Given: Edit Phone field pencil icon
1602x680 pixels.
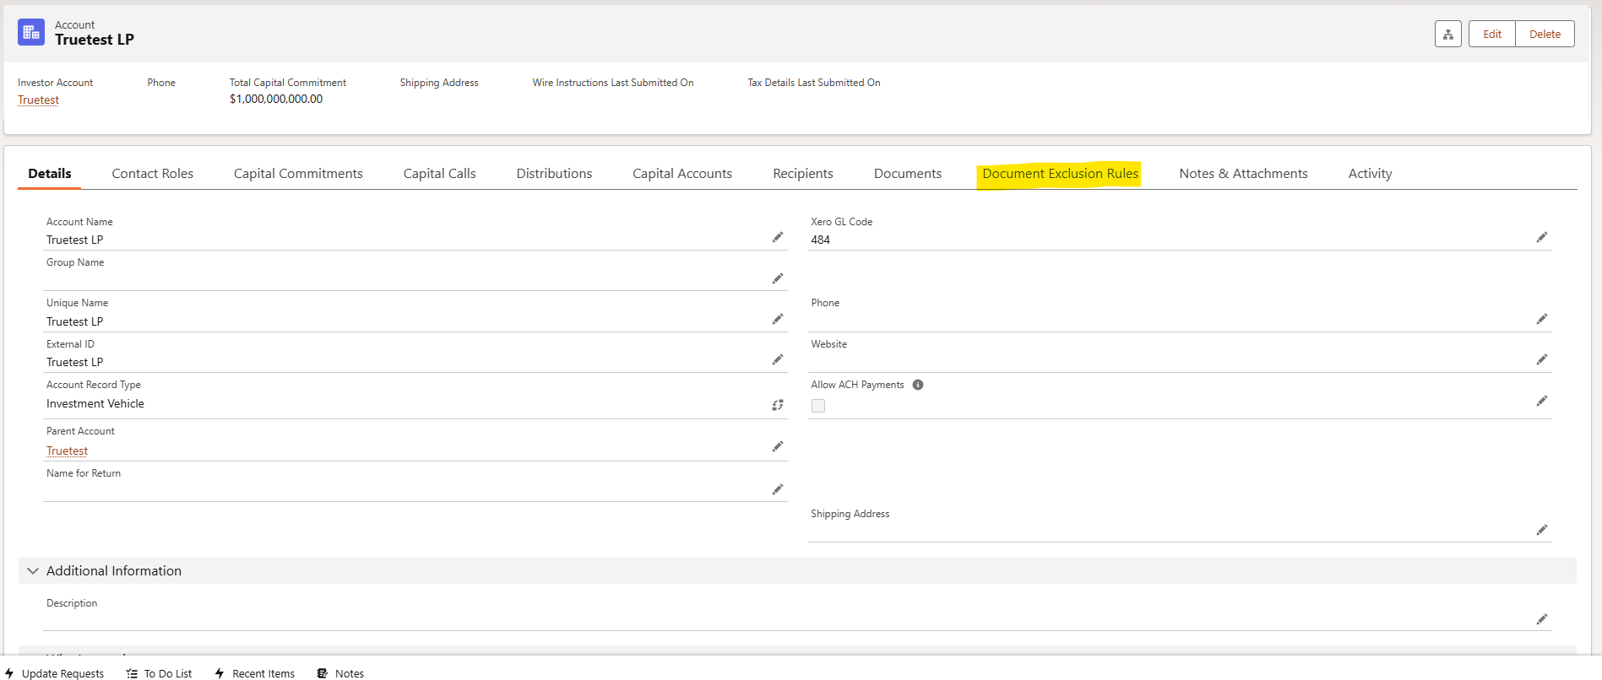Looking at the screenshot, I should (1542, 319).
